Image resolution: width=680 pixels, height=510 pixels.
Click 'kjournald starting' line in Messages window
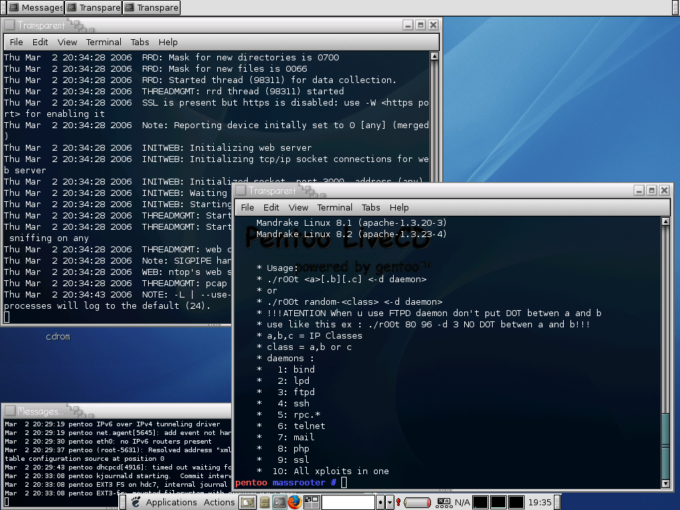coord(118,475)
